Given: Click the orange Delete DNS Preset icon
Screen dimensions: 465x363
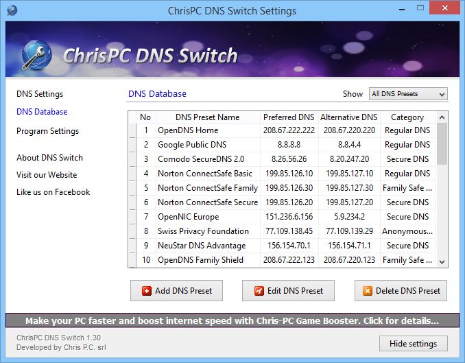Looking at the screenshot, I should click(367, 291).
